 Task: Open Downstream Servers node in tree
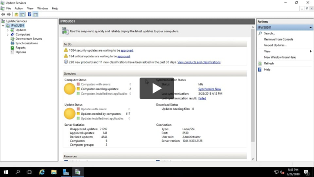(x=28, y=39)
